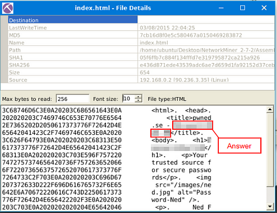The height and width of the screenshot is (213, 277).
Task: Click hex row 3C68746D6C3E0A20203C686561643E0A
Action: 62,110
